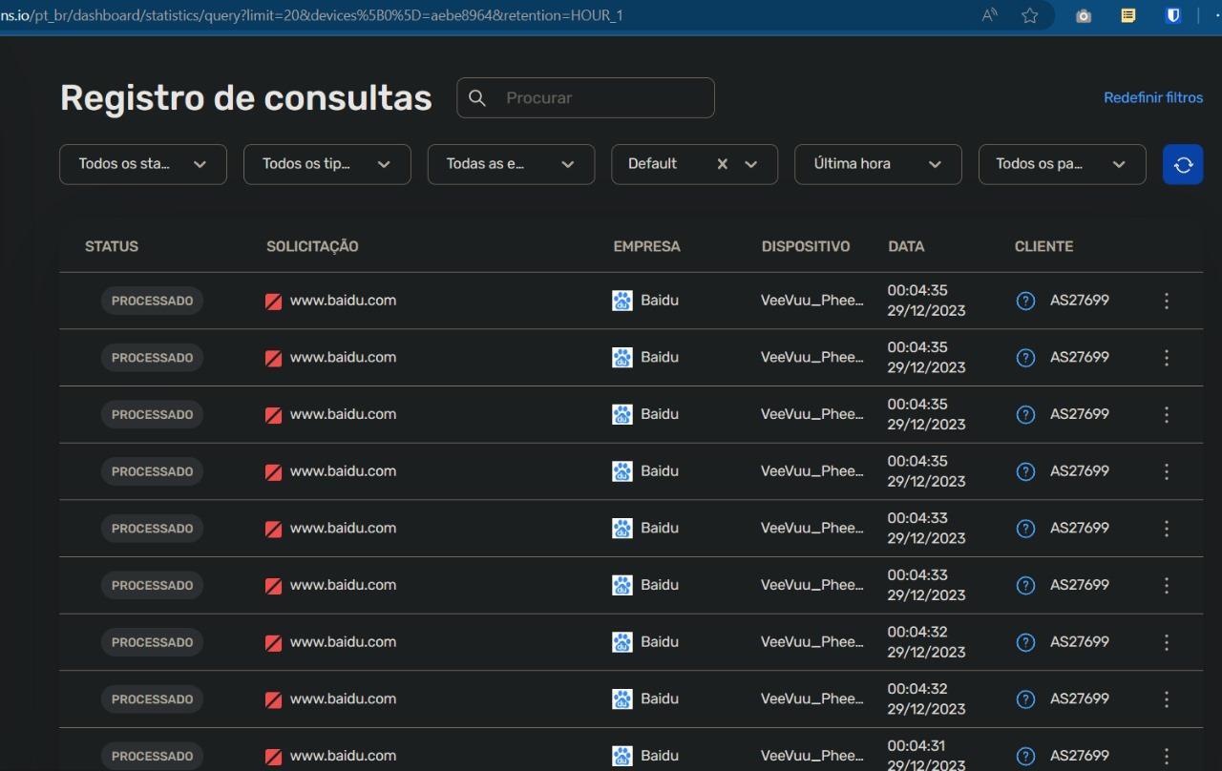Screen dimensions: 1222x771
Task: Click AS27699 client in the topmost row
Action: pos(1080,301)
